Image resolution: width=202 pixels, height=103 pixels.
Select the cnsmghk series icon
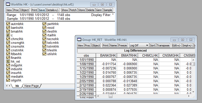[x=8, y=43]
